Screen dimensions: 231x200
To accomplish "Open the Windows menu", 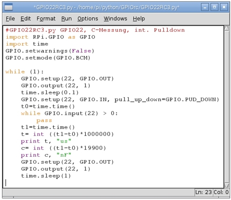I will pyautogui.click(x=115, y=18).
